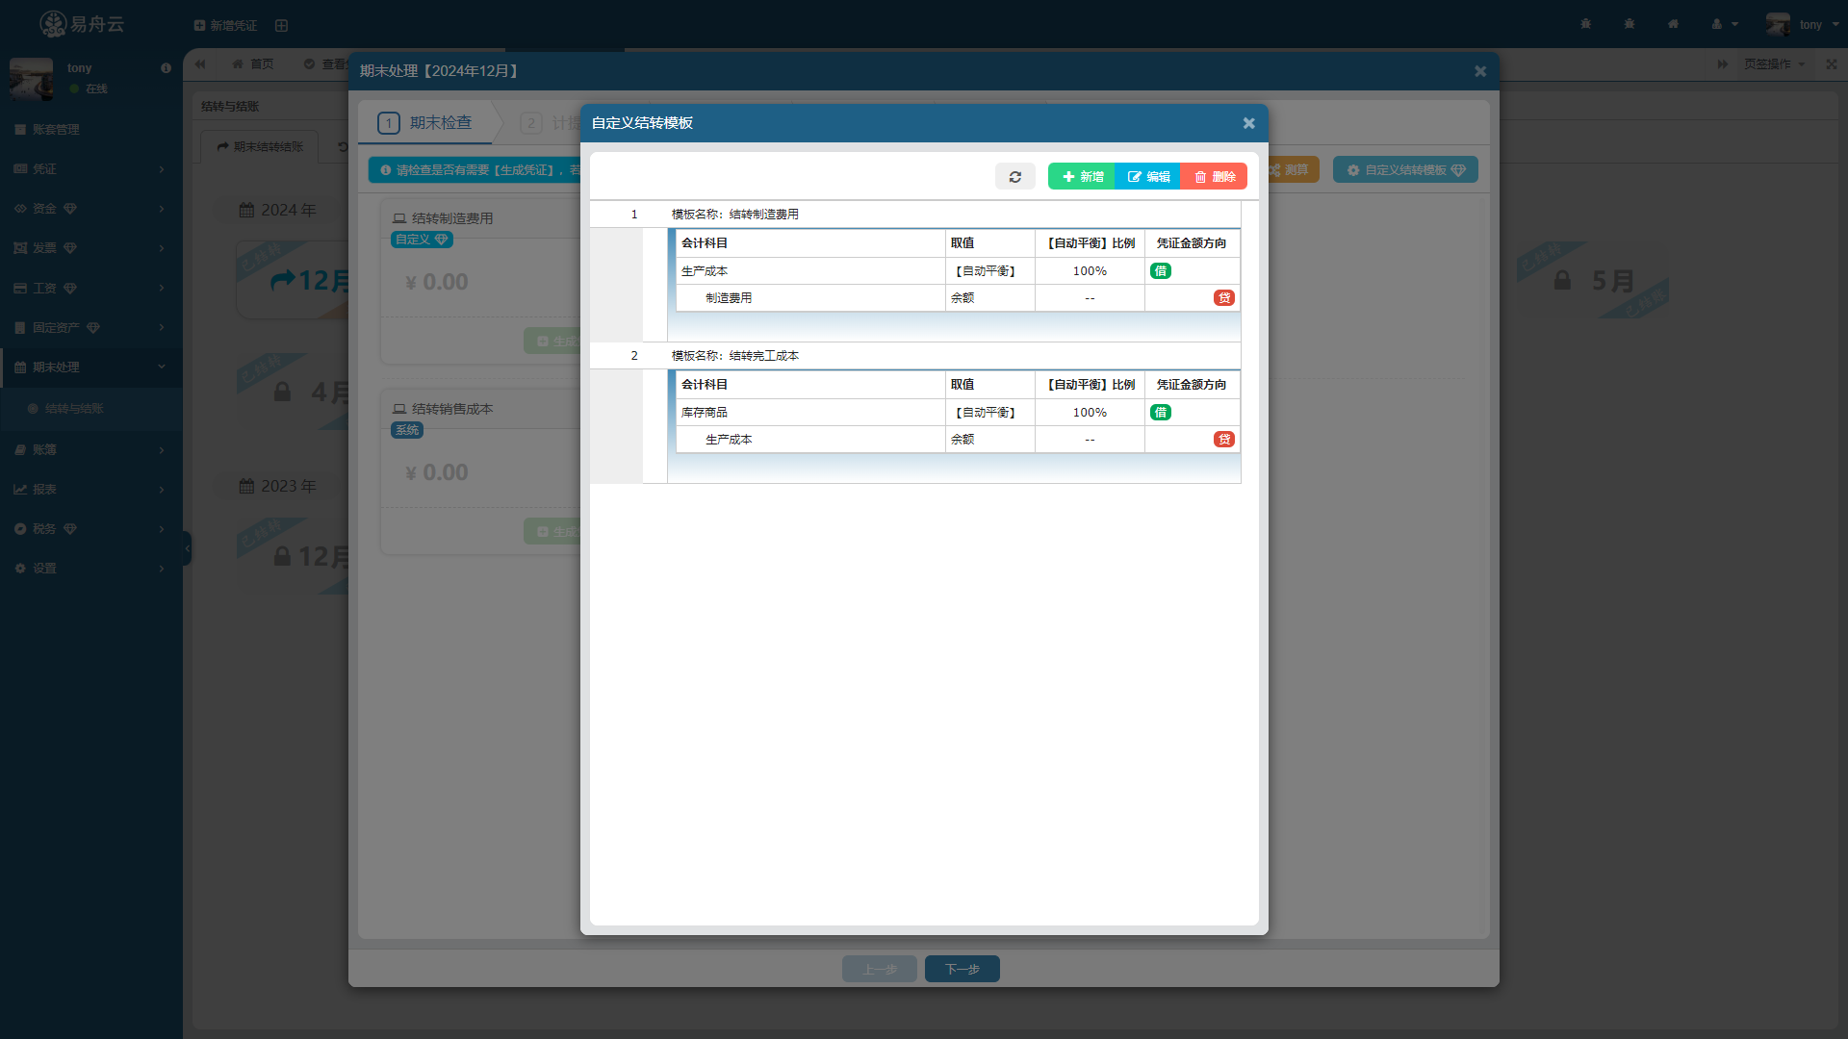Toggle fullscreen with the expand-arrows icon
The image size is (1848, 1039).
coord(1831,64)
